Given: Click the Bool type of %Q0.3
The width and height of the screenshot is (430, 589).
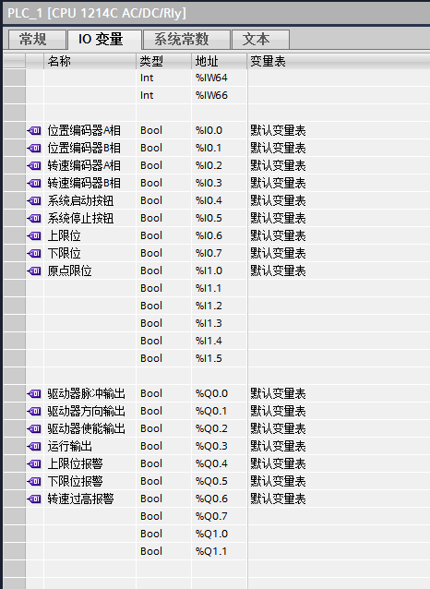Looking at the screenshot, I should coord(163,446).
